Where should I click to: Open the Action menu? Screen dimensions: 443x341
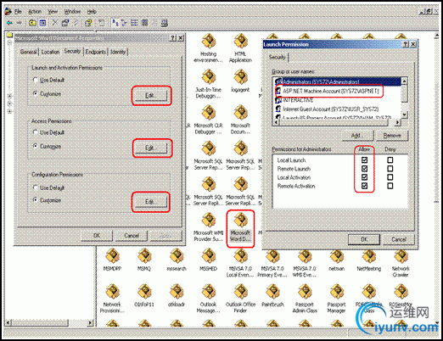35,11
